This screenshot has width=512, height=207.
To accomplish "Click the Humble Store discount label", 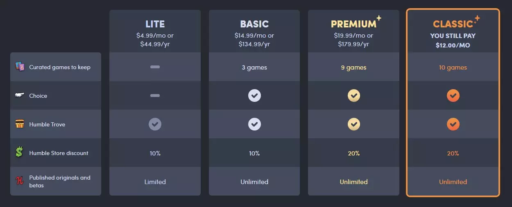I will [59, 153].
